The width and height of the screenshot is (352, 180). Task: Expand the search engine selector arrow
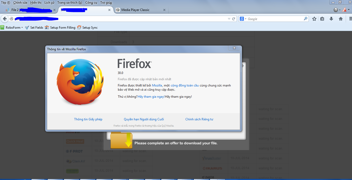(x=245, y=19)
